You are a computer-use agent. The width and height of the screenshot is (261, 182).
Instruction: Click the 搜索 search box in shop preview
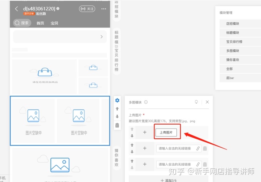click(x=22, y=23)
